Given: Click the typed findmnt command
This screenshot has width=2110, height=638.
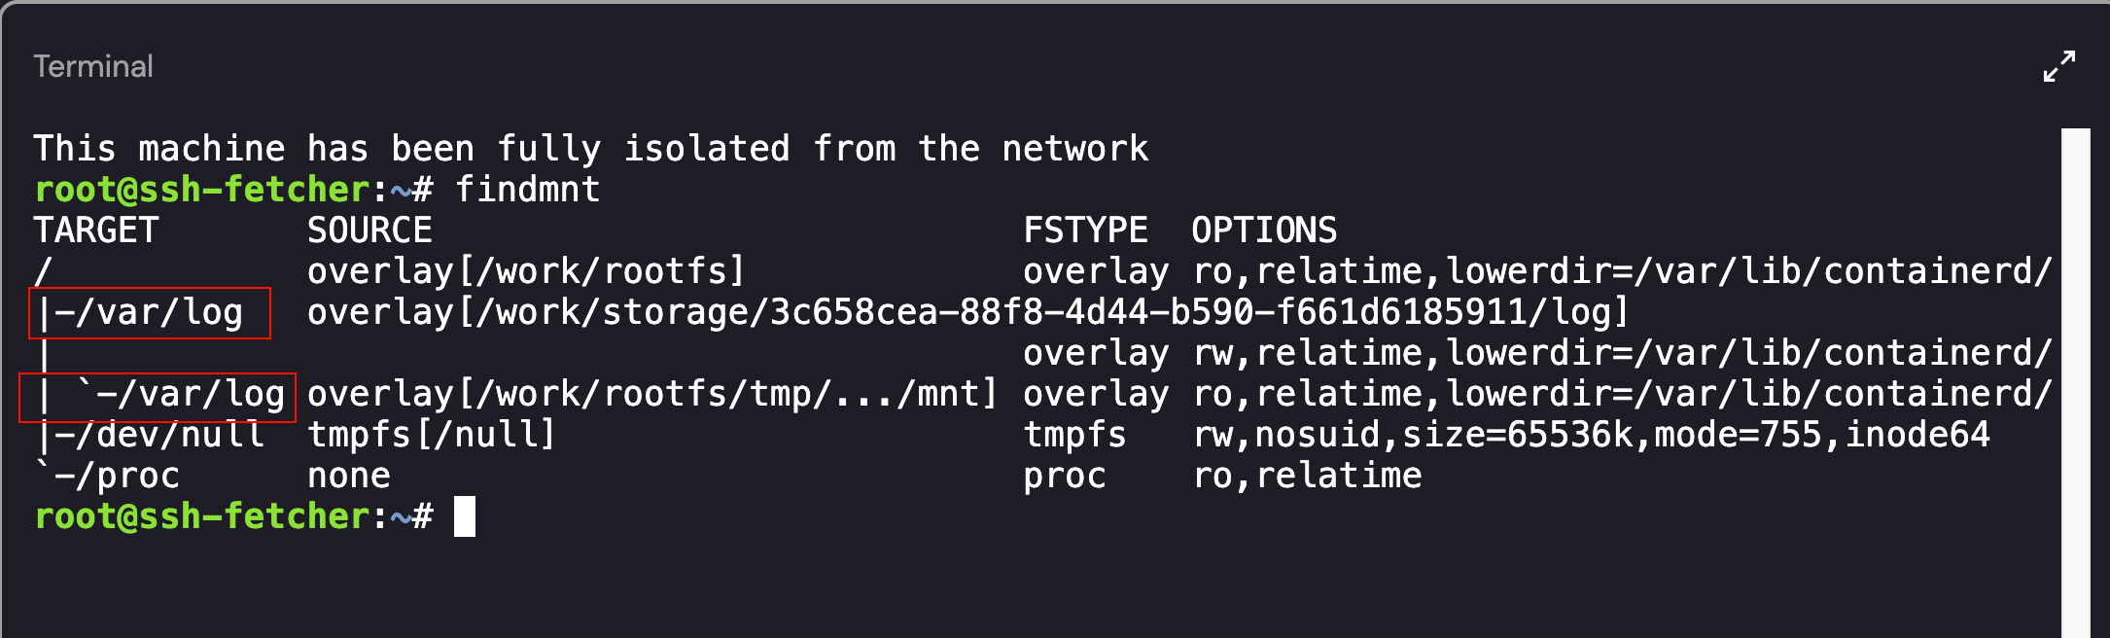Looking at the screenshot, I should (527, 189).
